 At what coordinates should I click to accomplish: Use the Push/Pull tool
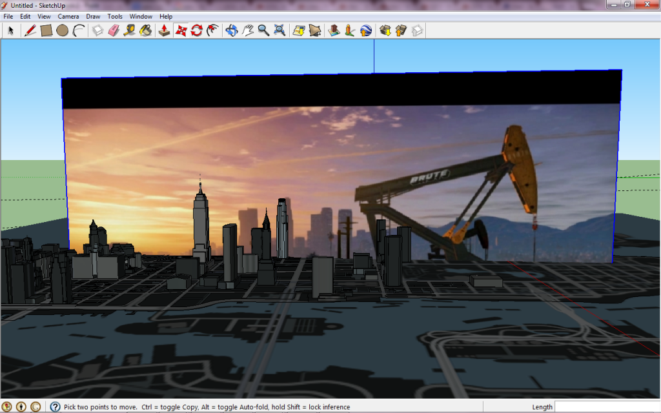[x=165, y=30]
